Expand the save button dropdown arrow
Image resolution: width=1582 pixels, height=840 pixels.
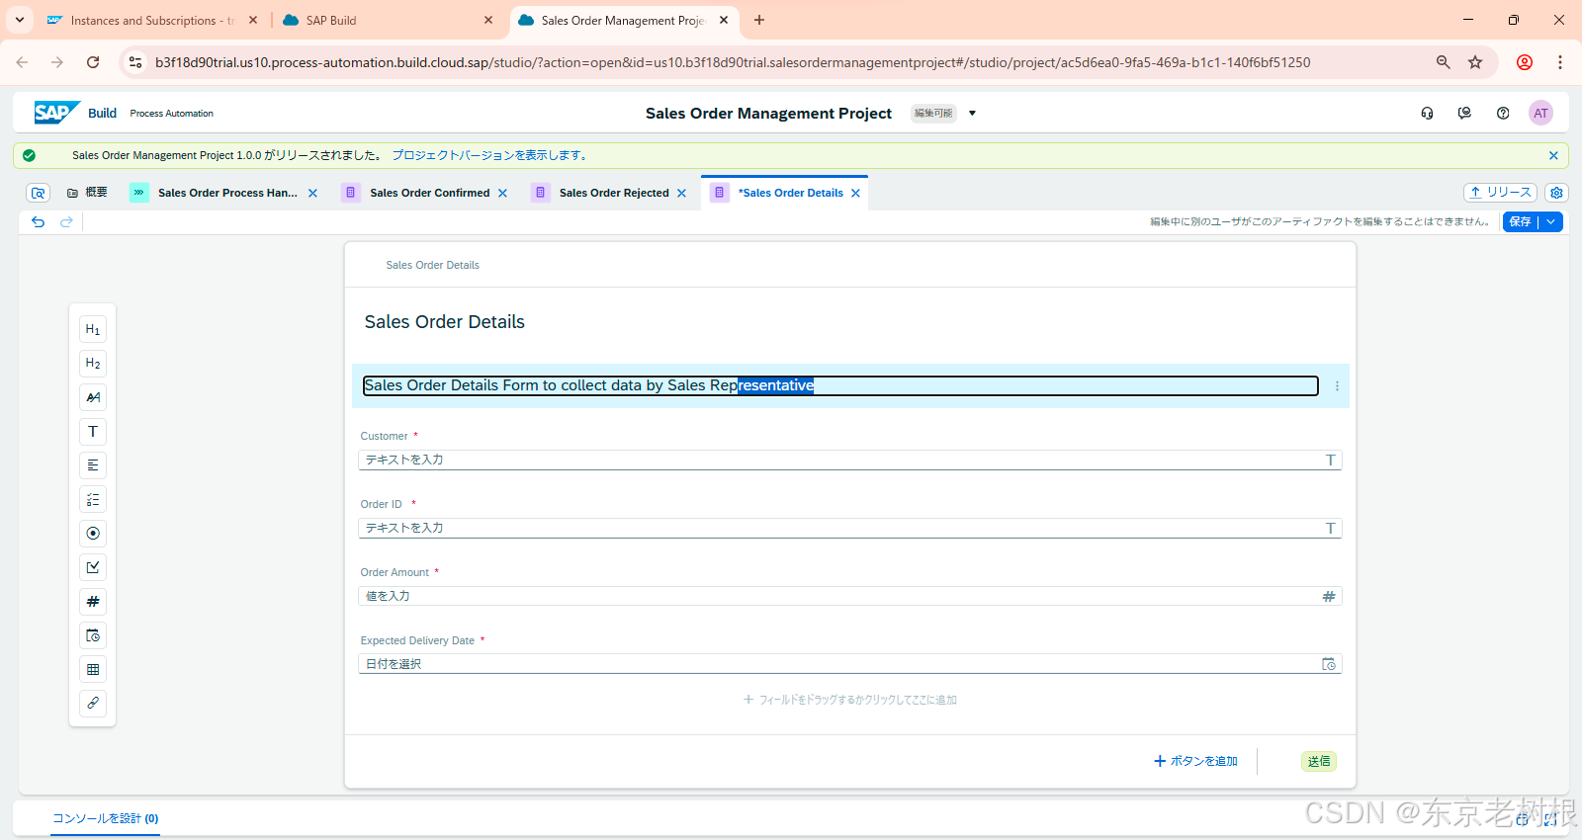point(1551,221)
